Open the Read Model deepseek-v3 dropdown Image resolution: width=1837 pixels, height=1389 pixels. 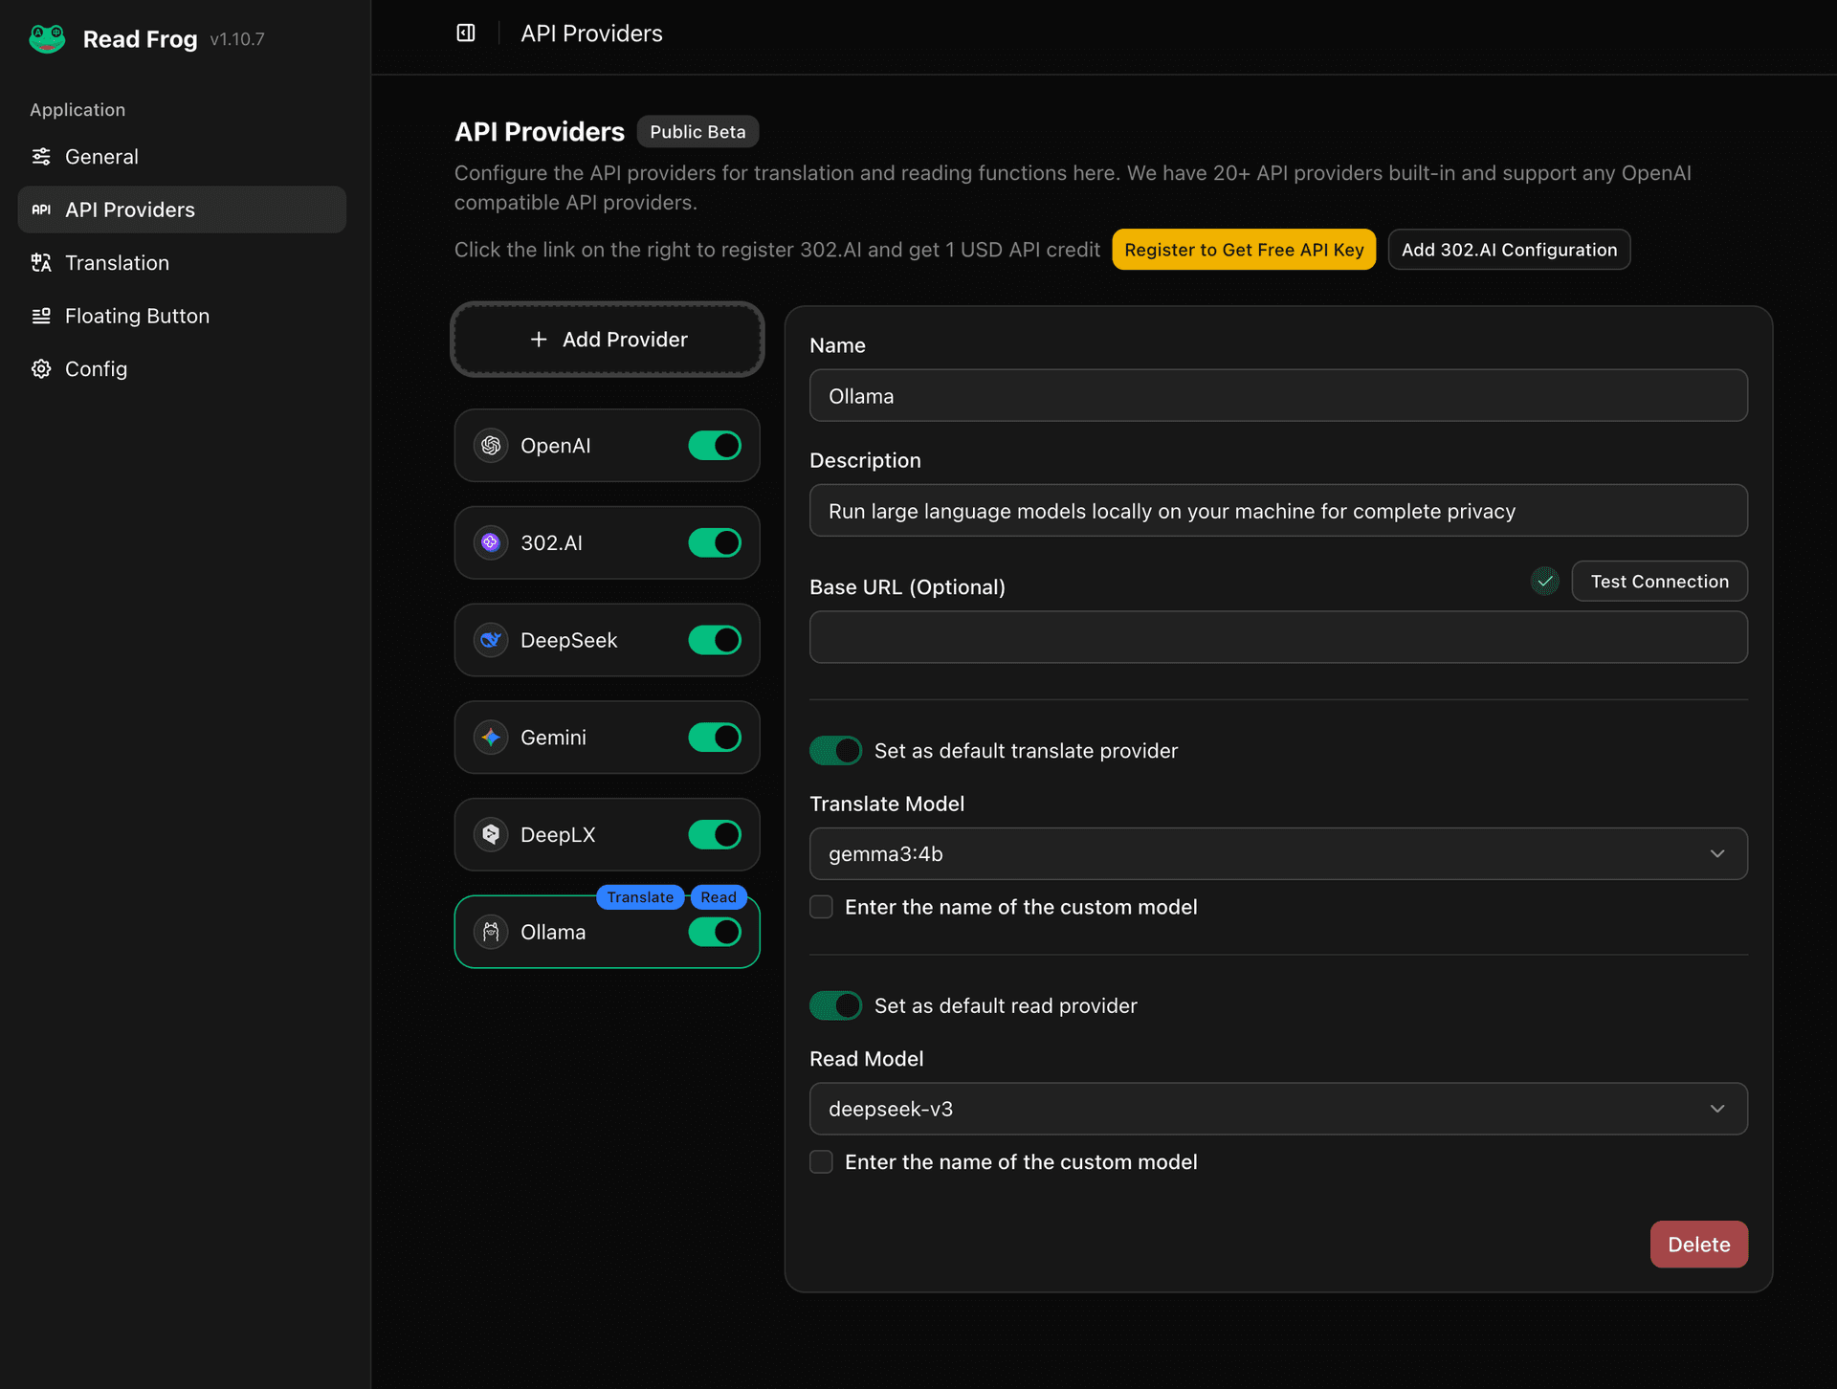(1277, 1109)
